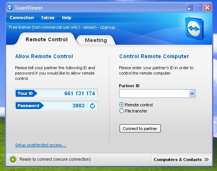Click the TeamViewer title bar icon
The height and width of the screenshot is (171, 217).
(x=10, y=8)
